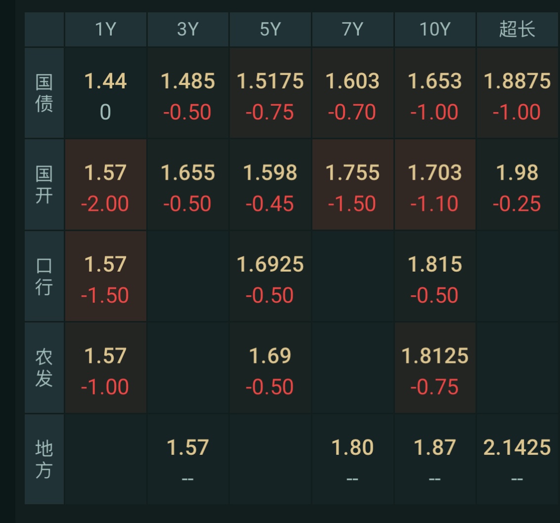Click the 地方 超长 yield 2.1425
Image resolution: width=560 pixels, height=523 pixels.
coord(517,446)
